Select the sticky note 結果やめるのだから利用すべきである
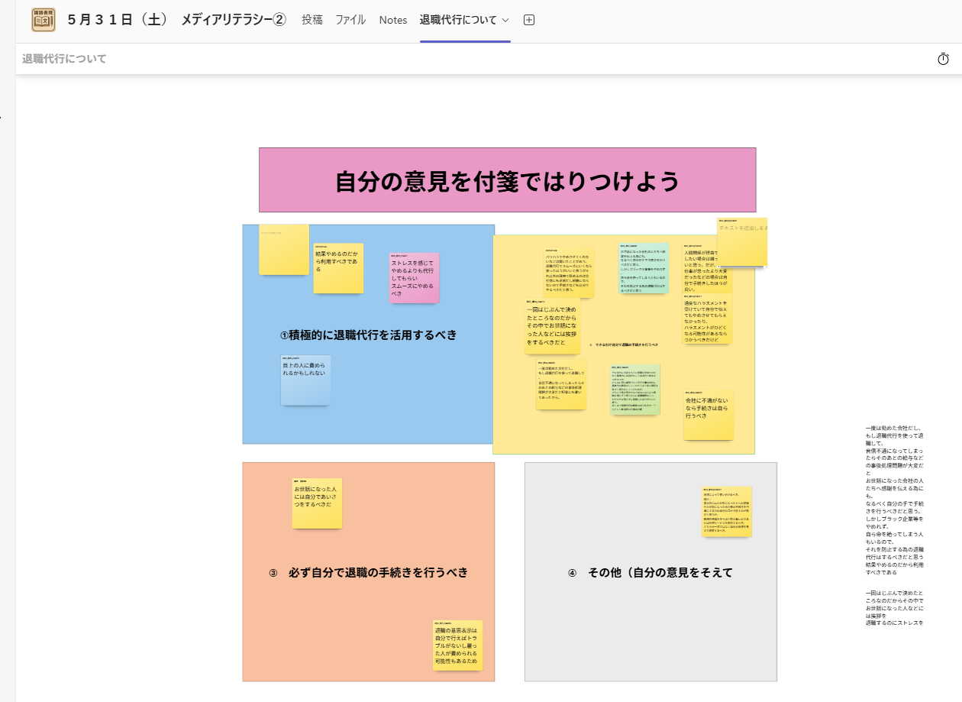This screenshot has height=702, width=962. 338,268
